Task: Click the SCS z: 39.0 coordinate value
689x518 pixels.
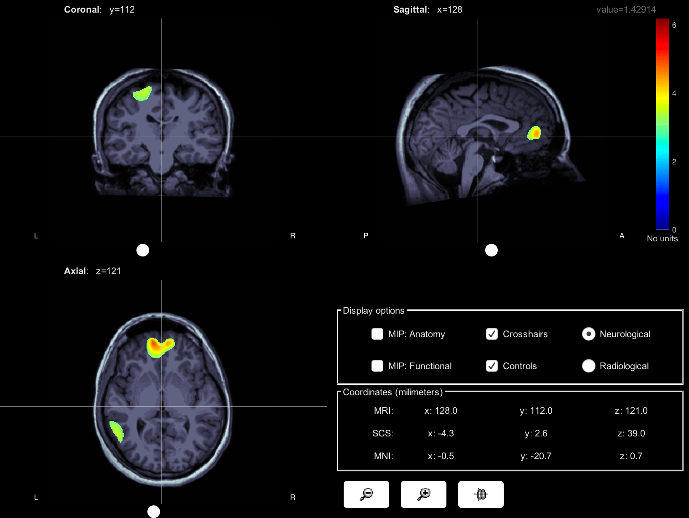Action: click(x=631, y=433)
